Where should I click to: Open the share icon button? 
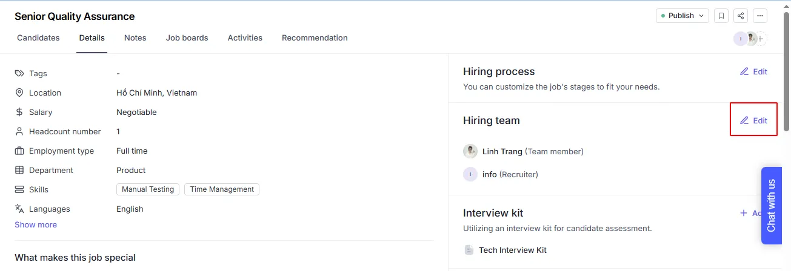point(741,16)
